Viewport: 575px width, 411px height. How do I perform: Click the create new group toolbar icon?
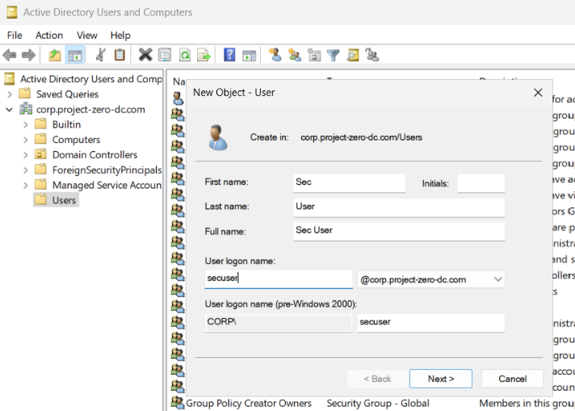pos(295,55)
